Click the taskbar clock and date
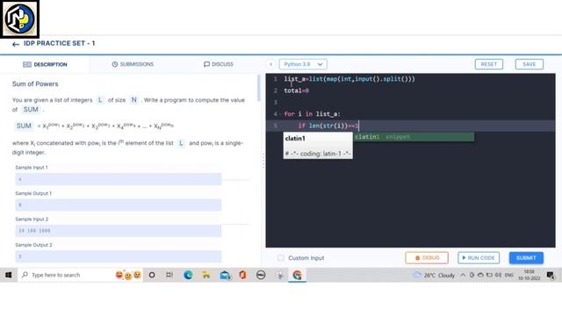Screen dimensions: 562x316 [x=529, y=275]
